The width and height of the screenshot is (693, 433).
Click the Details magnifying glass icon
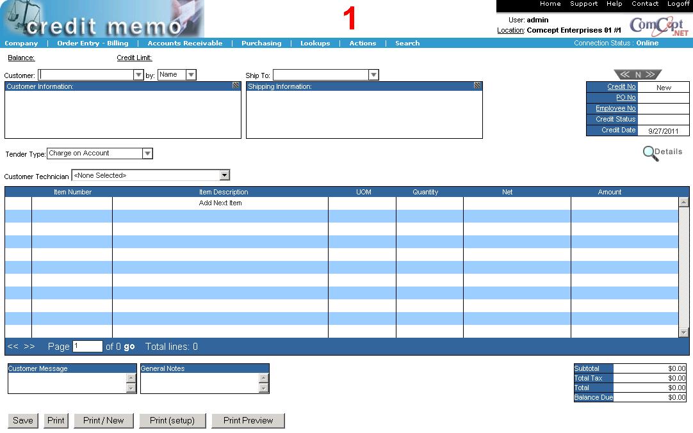651,154
